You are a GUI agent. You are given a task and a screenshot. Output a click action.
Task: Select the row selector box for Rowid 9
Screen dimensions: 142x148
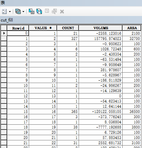(x=4, y=80)
